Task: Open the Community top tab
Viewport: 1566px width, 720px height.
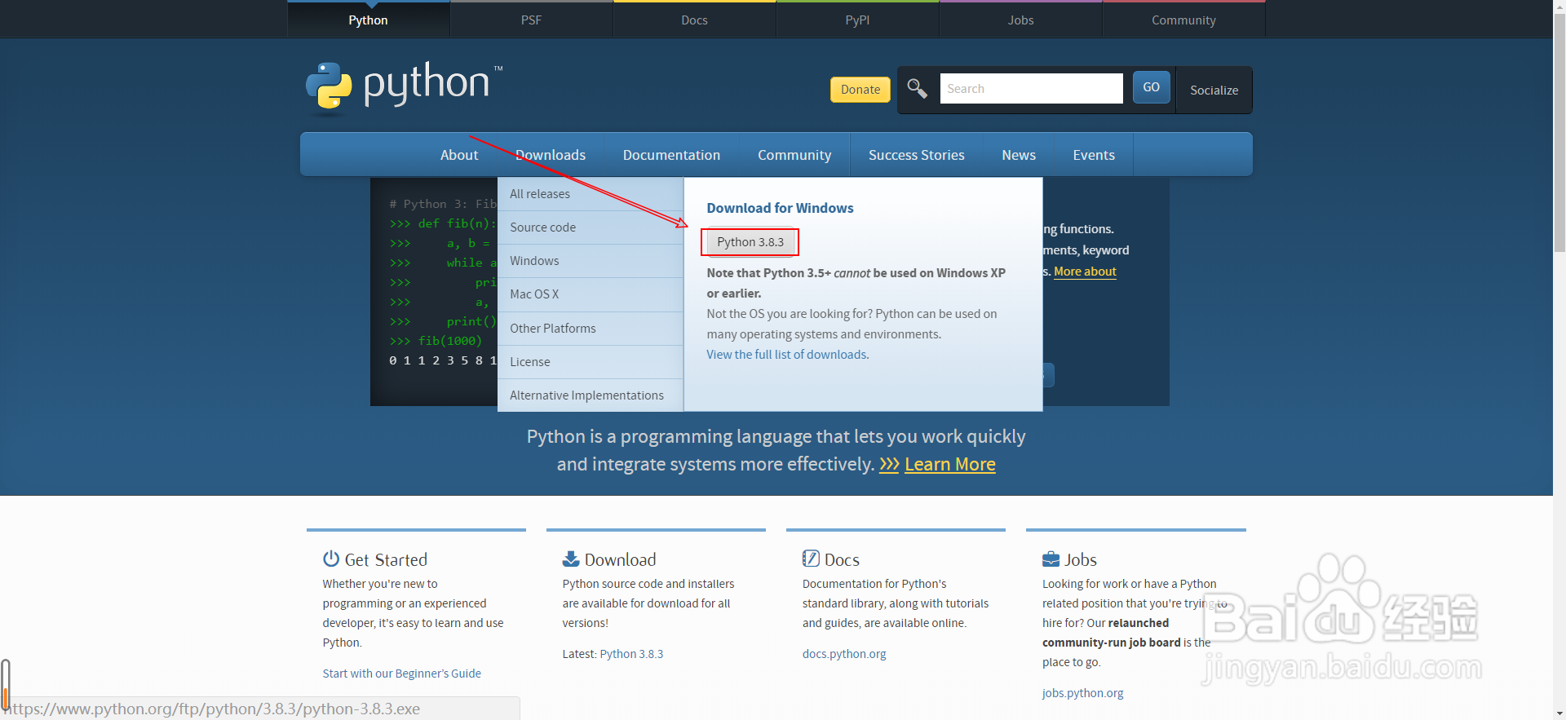Action: [x=1183, y=20]
